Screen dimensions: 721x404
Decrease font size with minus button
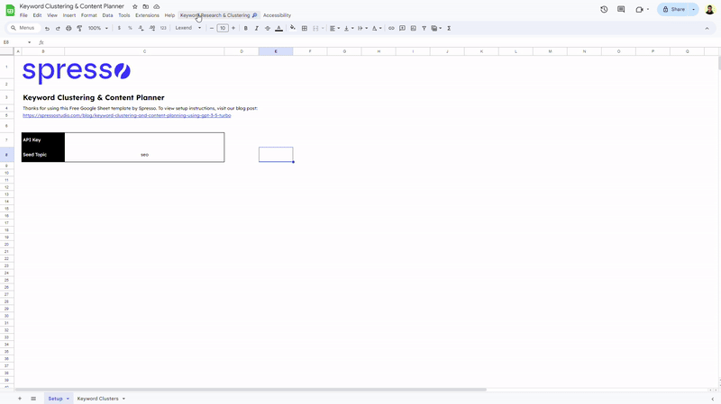[x=212, y=29]
